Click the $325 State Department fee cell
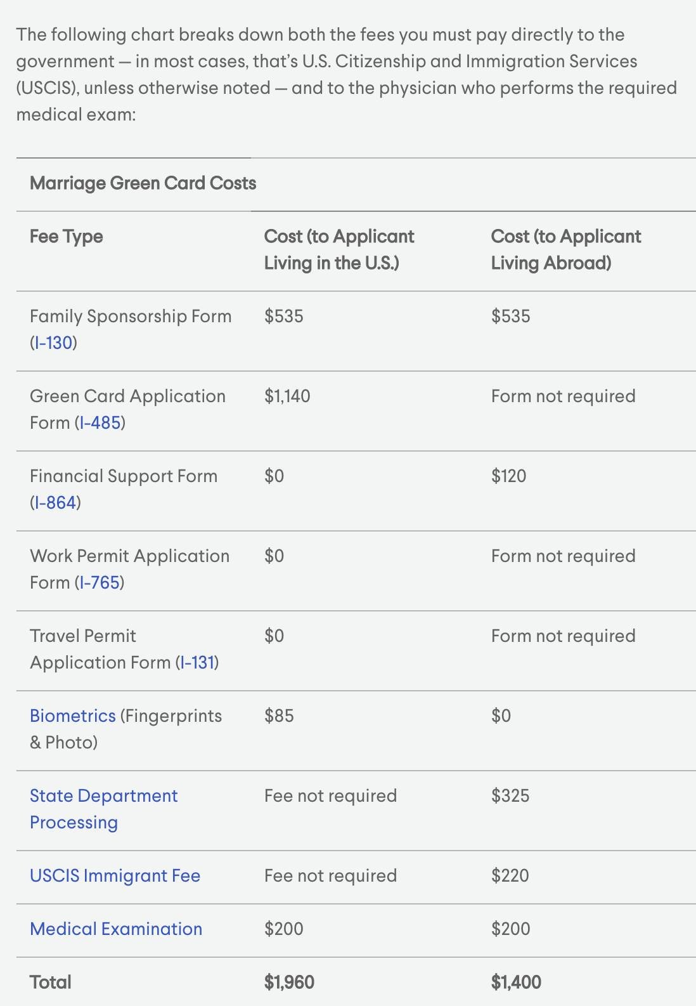The image size is (696, 1006). point(510,796)
